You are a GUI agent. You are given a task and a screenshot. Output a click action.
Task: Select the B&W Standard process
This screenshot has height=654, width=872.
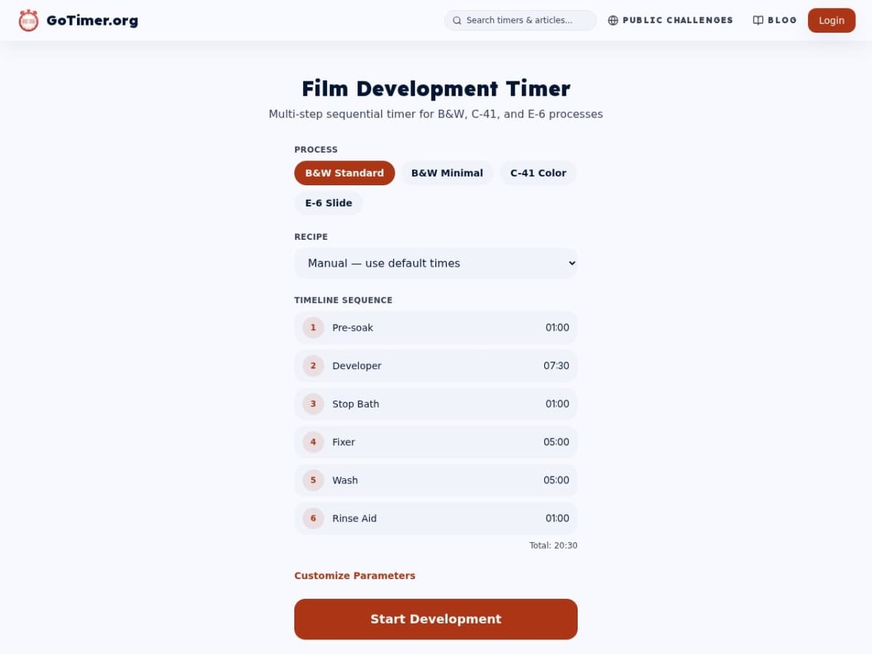[344, 173]
